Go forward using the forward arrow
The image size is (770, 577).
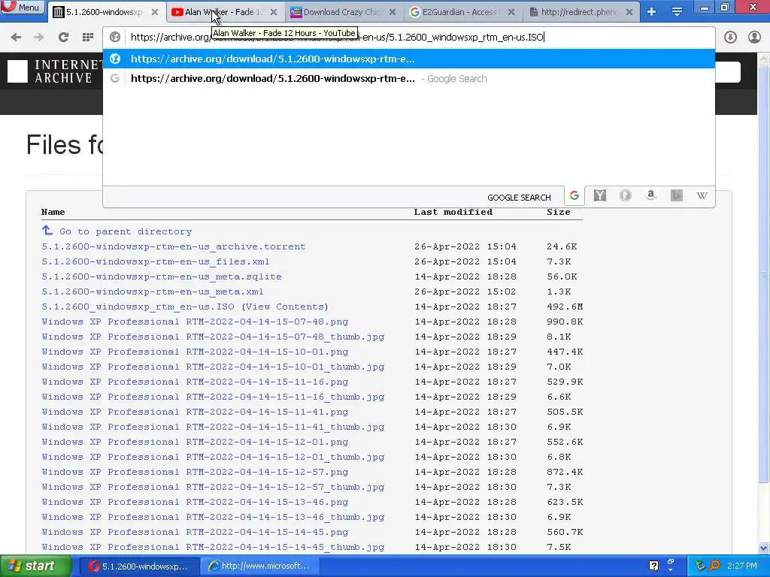(x=39, y=38)
